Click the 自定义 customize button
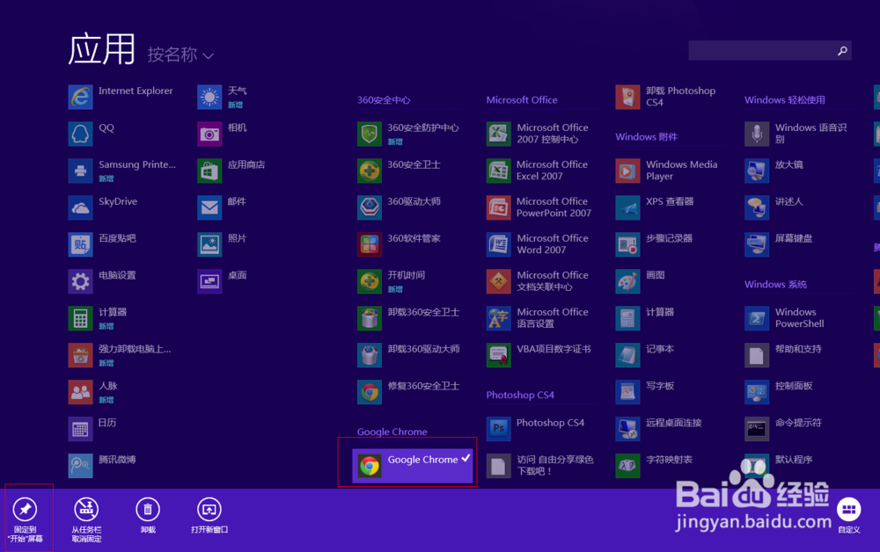This screenshot has width=880, height=552. tap(848, 516)
